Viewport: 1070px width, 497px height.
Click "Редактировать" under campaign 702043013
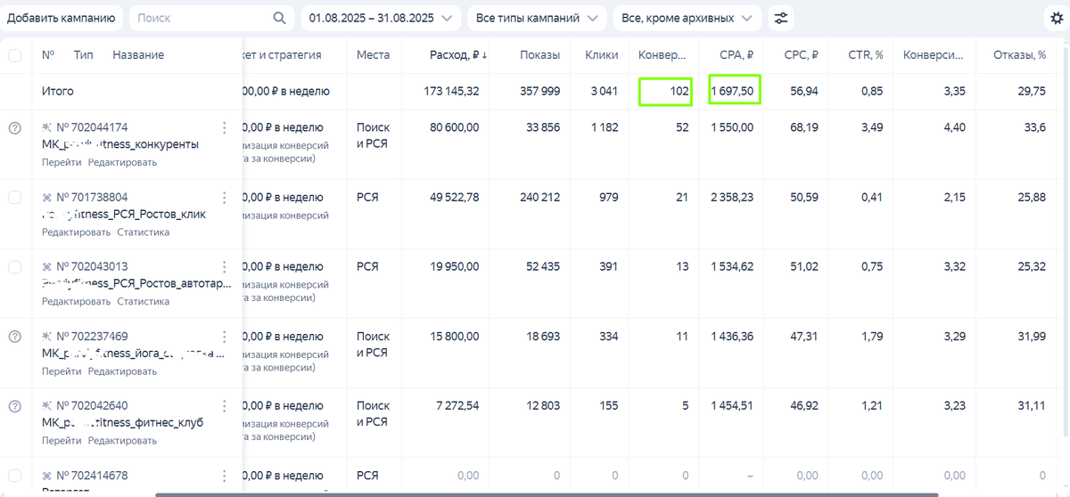coord(77,301)
